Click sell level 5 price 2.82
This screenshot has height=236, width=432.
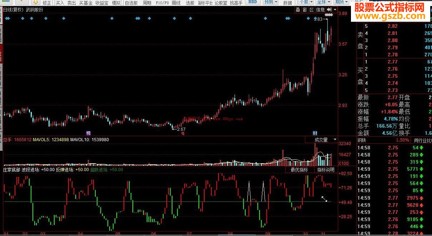coord(392,26)
